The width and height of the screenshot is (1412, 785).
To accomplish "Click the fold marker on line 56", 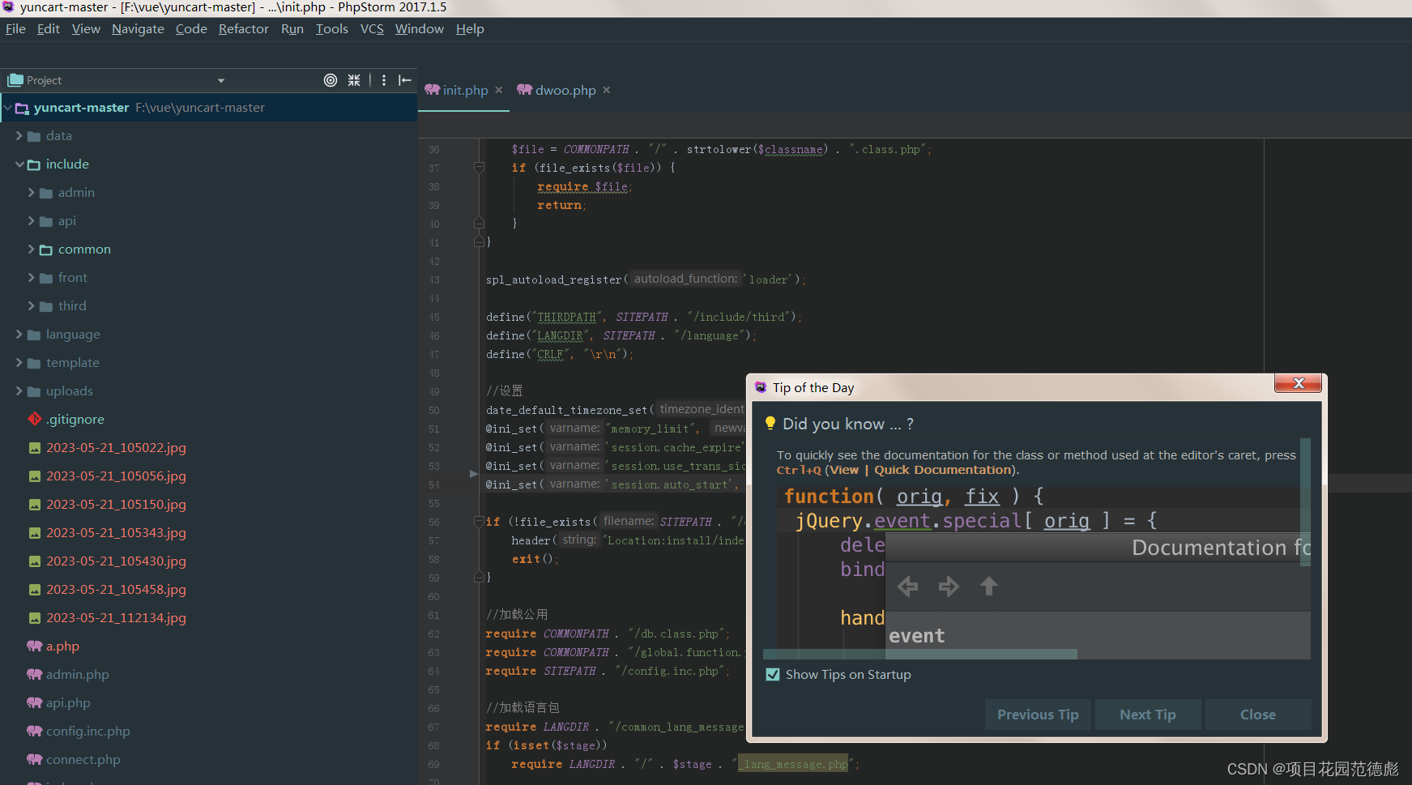I will coord(479,522).
